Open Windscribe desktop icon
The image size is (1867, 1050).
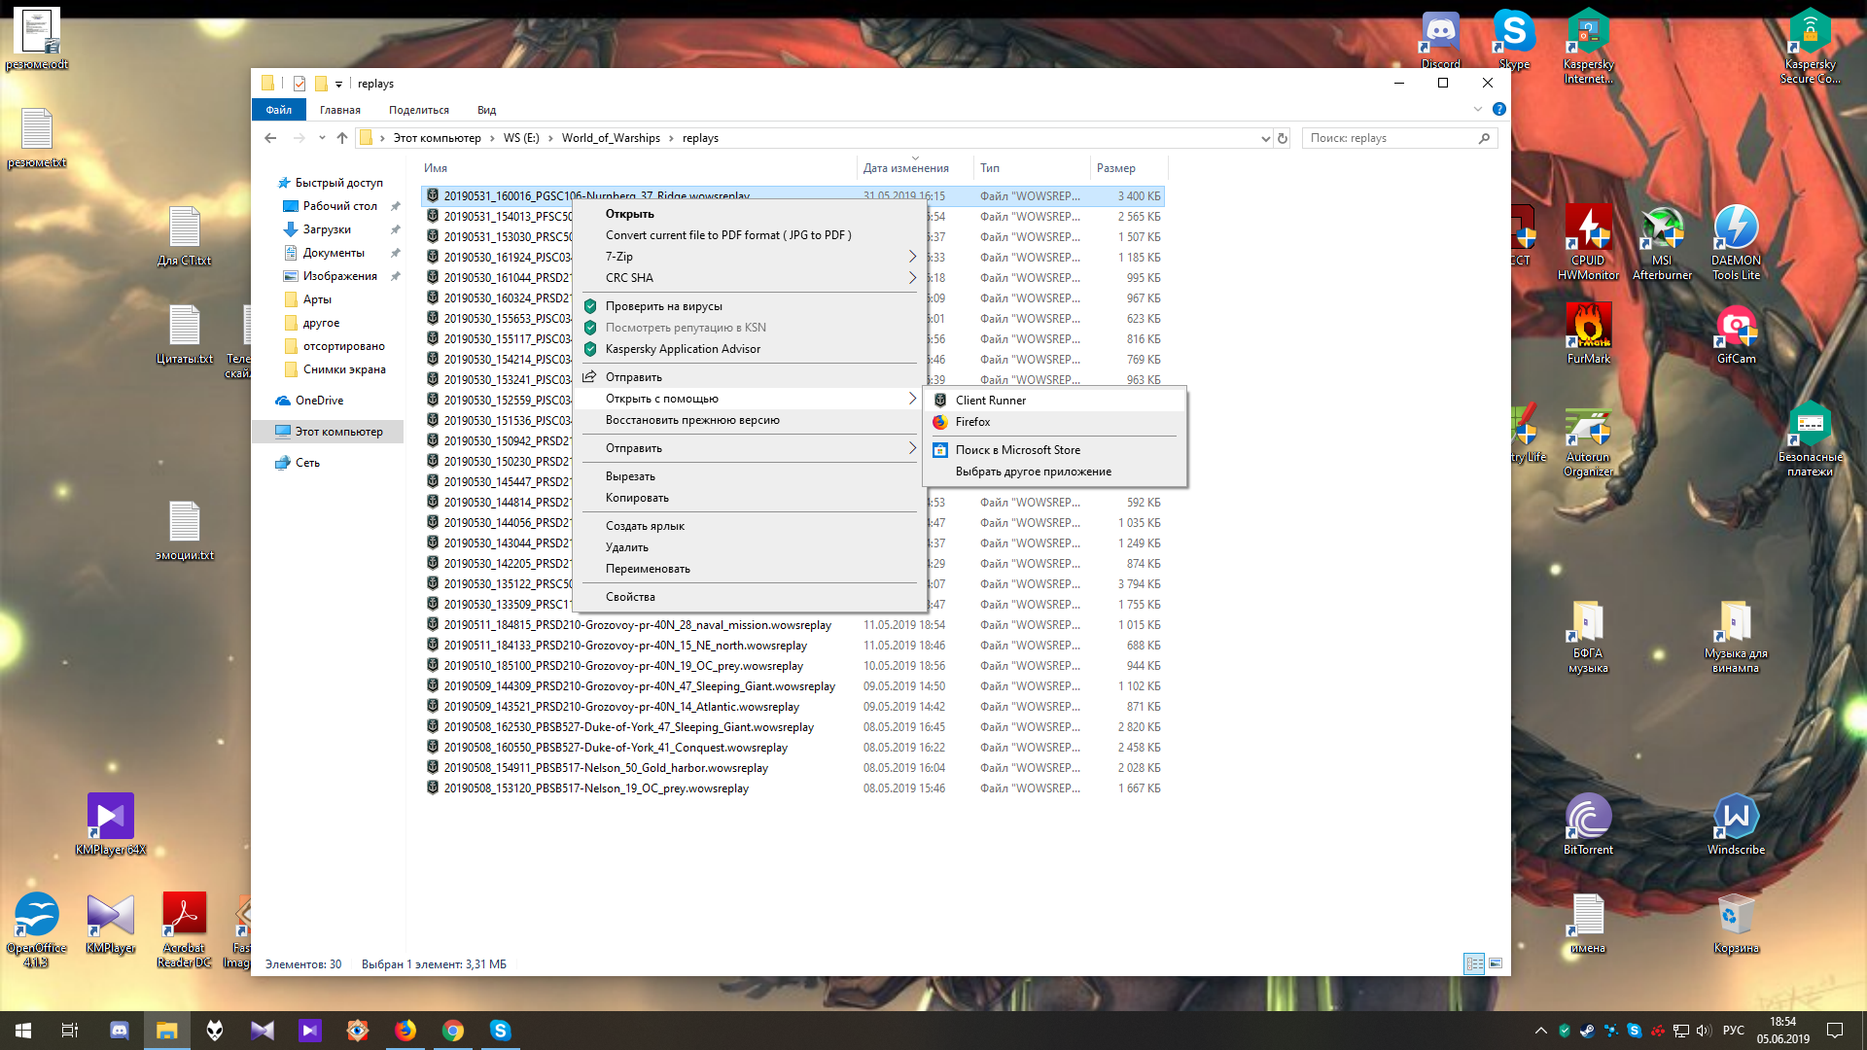[x=1736, y=824]
